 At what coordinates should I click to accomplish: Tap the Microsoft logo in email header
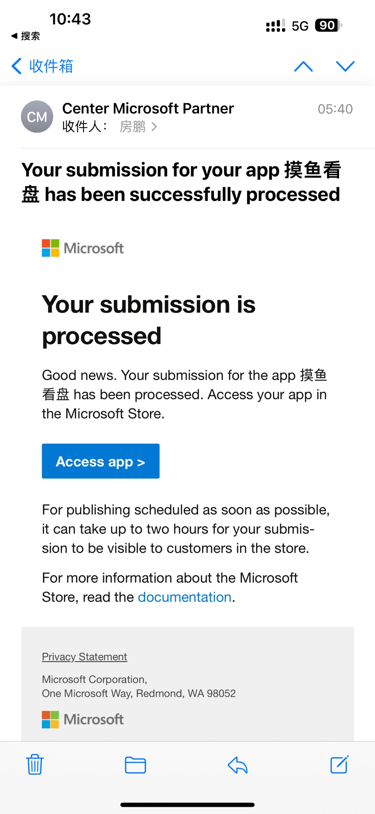pyautogui.click(x=83, y=248)
